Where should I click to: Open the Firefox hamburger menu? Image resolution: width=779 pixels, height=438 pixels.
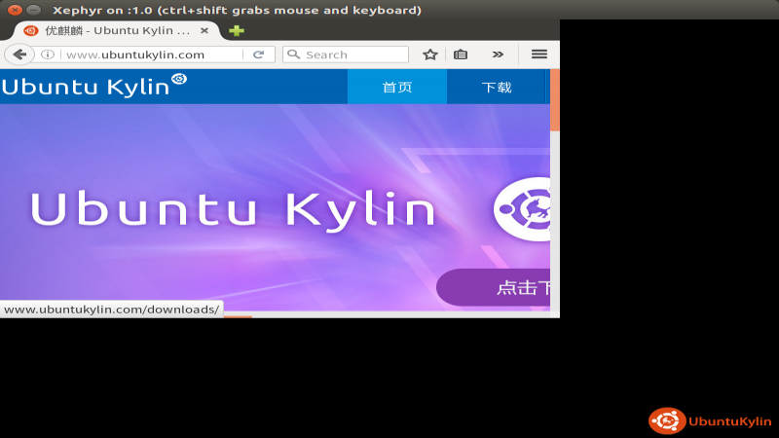click(539, 55)
